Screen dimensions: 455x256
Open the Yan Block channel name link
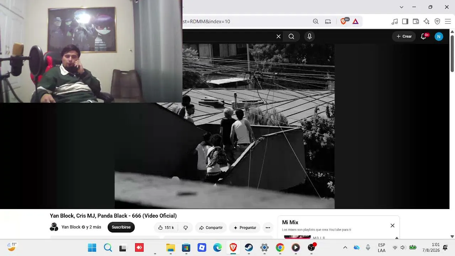(x=71, y=227)
